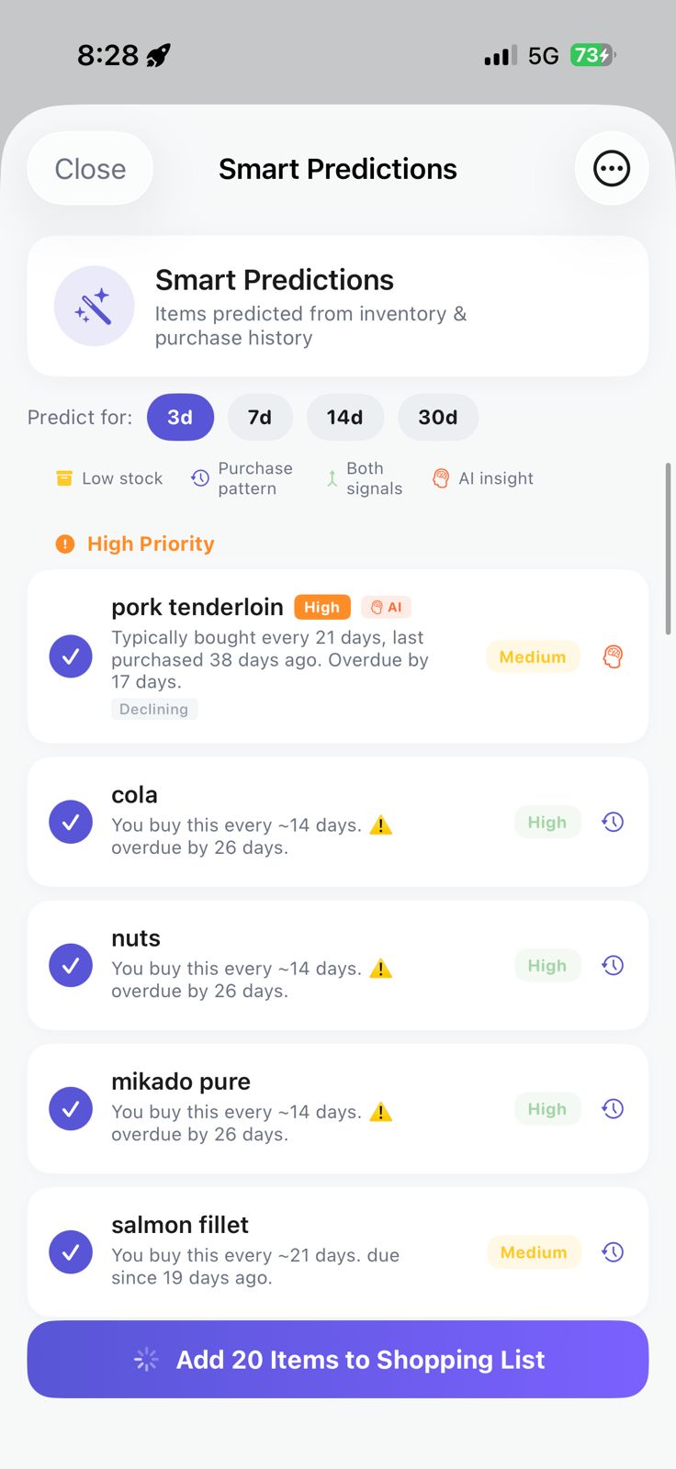This screenshot has height=1469, width=676.
Task: Switch prediction window to 30d
Action: pos(438,417)
